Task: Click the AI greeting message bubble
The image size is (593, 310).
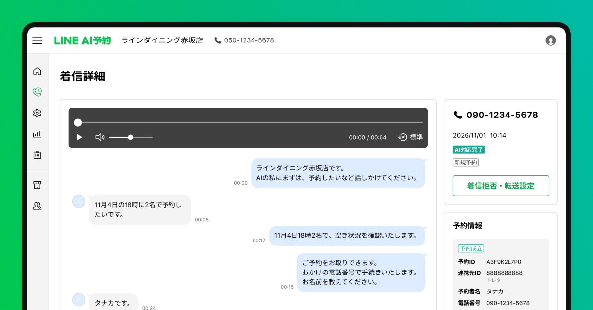Action: [x=338, y=173]
